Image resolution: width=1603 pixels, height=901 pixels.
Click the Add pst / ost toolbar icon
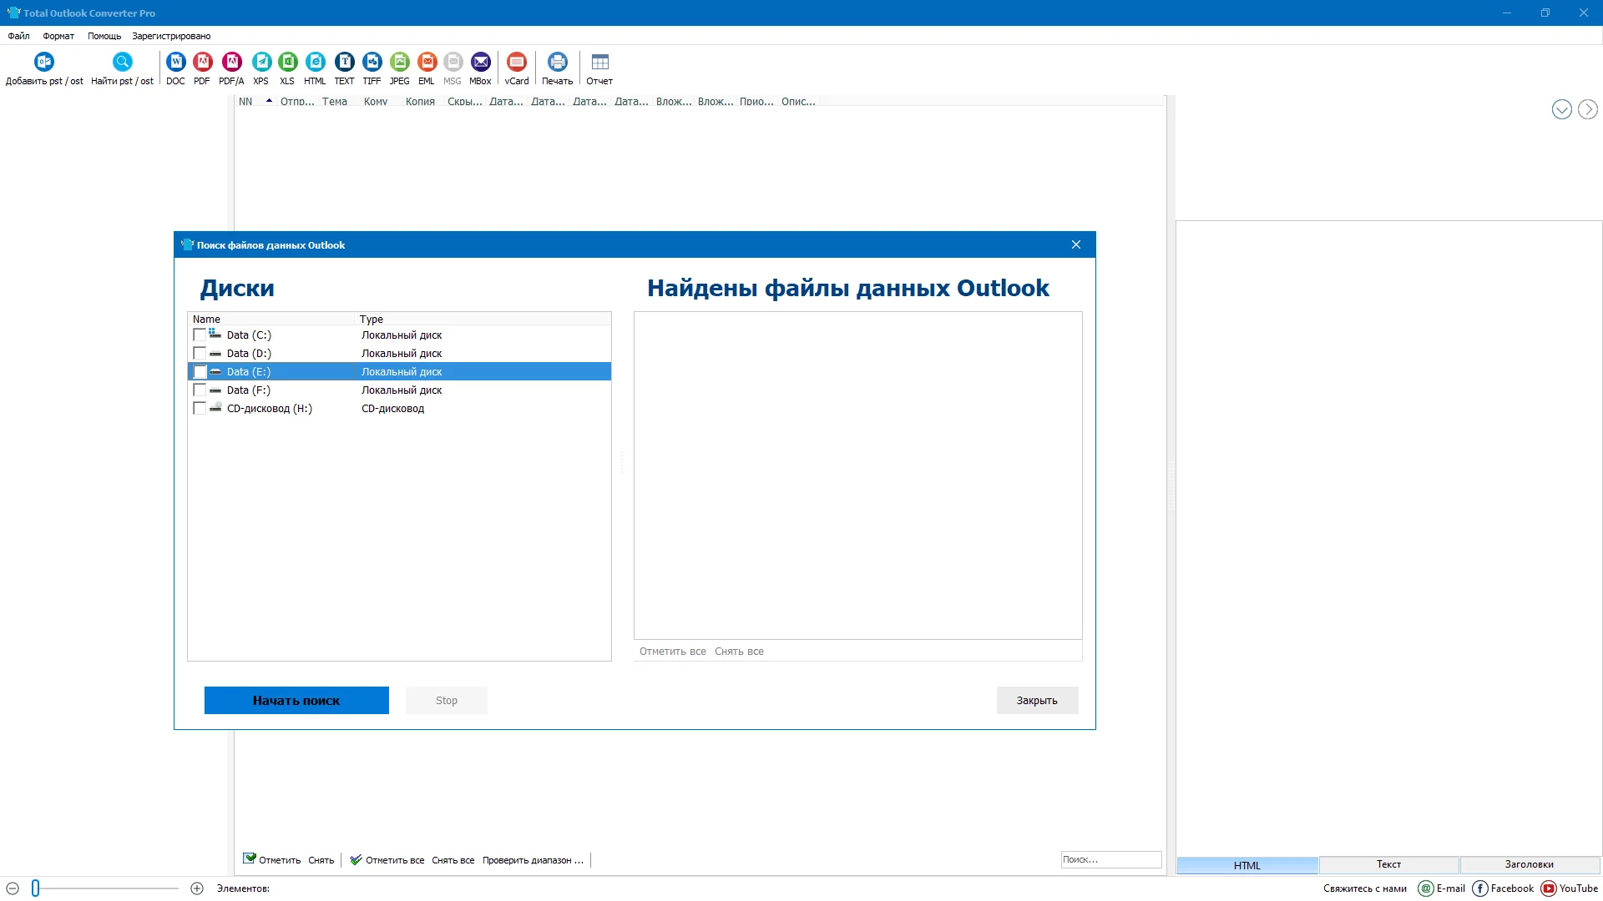pos(44,62)
